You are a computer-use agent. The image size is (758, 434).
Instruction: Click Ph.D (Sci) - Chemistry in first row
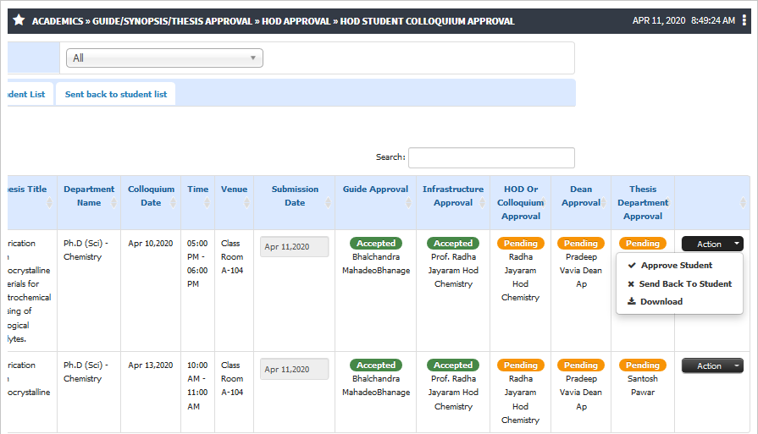tap(86, 250)
